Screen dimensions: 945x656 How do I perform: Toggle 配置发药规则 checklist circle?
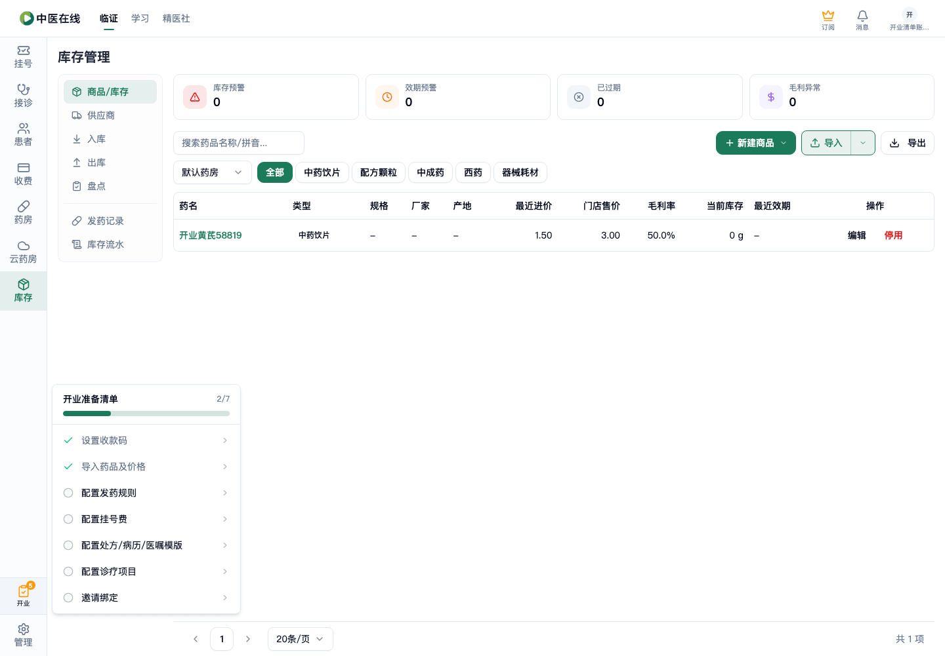[68, 493]
